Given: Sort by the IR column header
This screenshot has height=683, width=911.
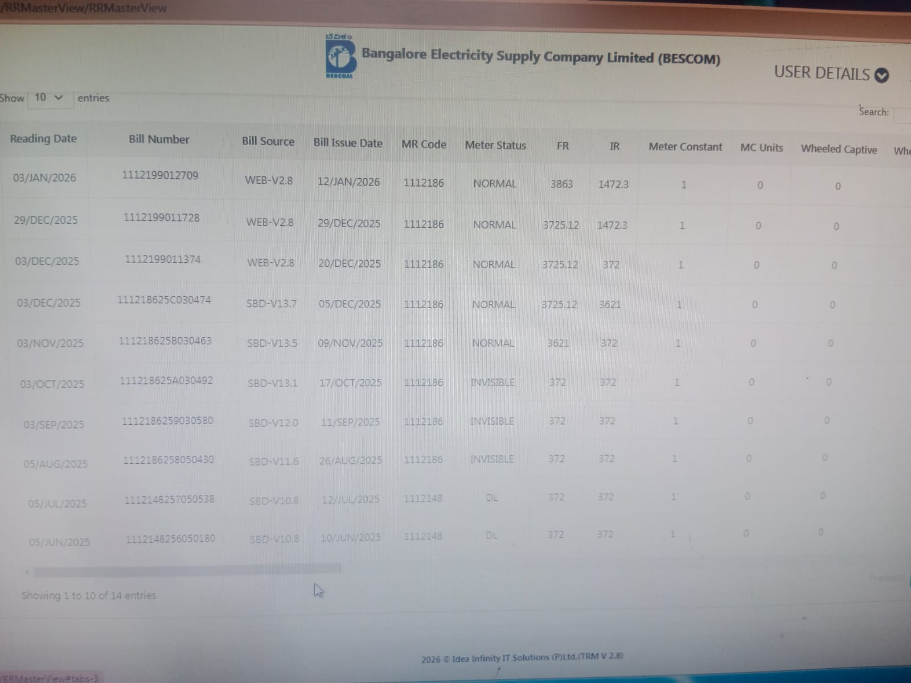Looking at the screenshot, I should (x=614, y=146).
